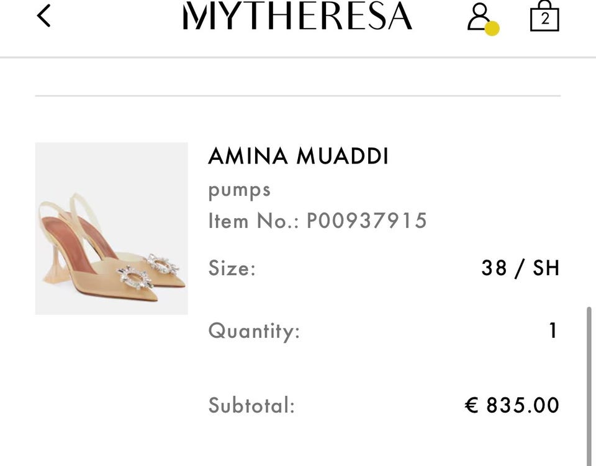Open the Amina Muaddi pumps thumbnail
This screenshot has width=596, height=466.
[x=111, y=228]
